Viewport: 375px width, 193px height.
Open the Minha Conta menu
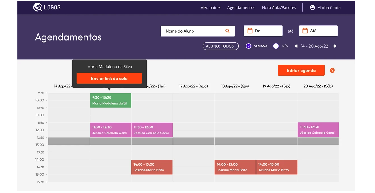pyautogui.click(x=325, y=8)
